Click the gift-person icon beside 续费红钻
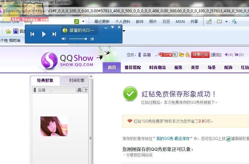 (x=188, y=55)
